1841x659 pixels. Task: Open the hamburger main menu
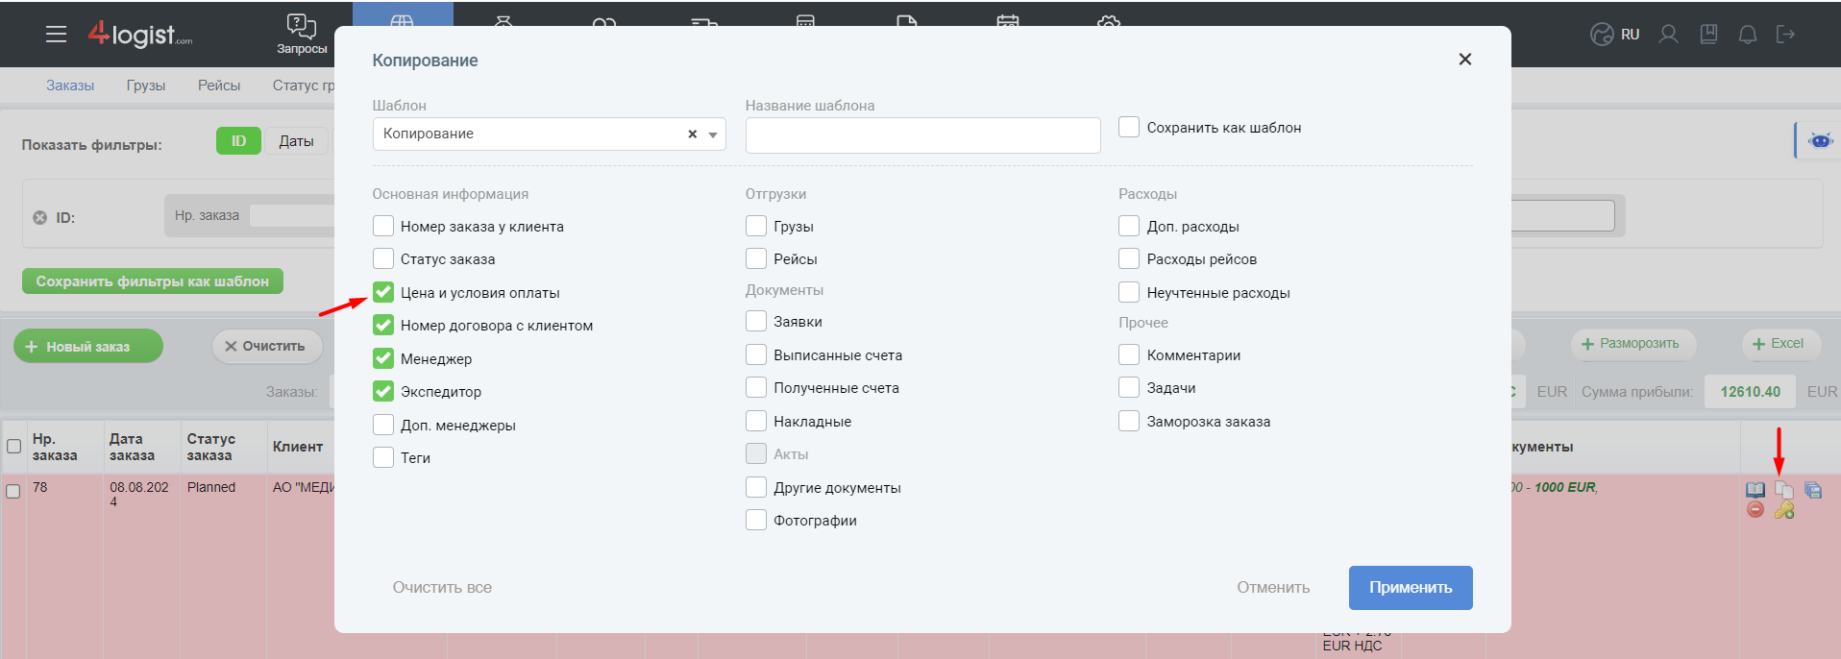tap(57, 35)
